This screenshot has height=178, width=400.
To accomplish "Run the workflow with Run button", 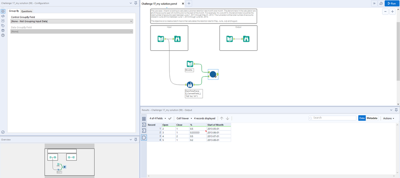I will coord(391,3).
